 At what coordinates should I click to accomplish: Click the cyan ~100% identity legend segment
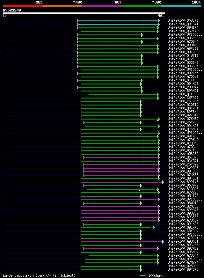181,6
